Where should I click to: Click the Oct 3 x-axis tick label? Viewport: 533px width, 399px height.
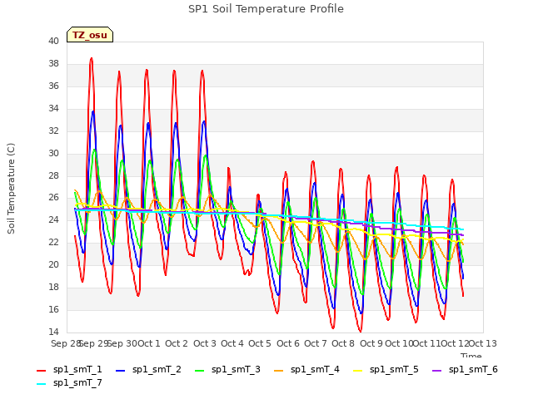(205, 343)
